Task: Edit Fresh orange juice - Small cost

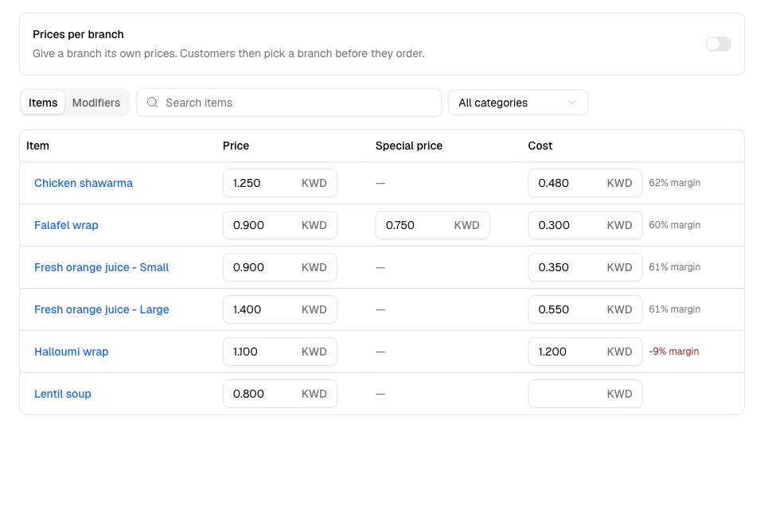Action: point(585,267)
